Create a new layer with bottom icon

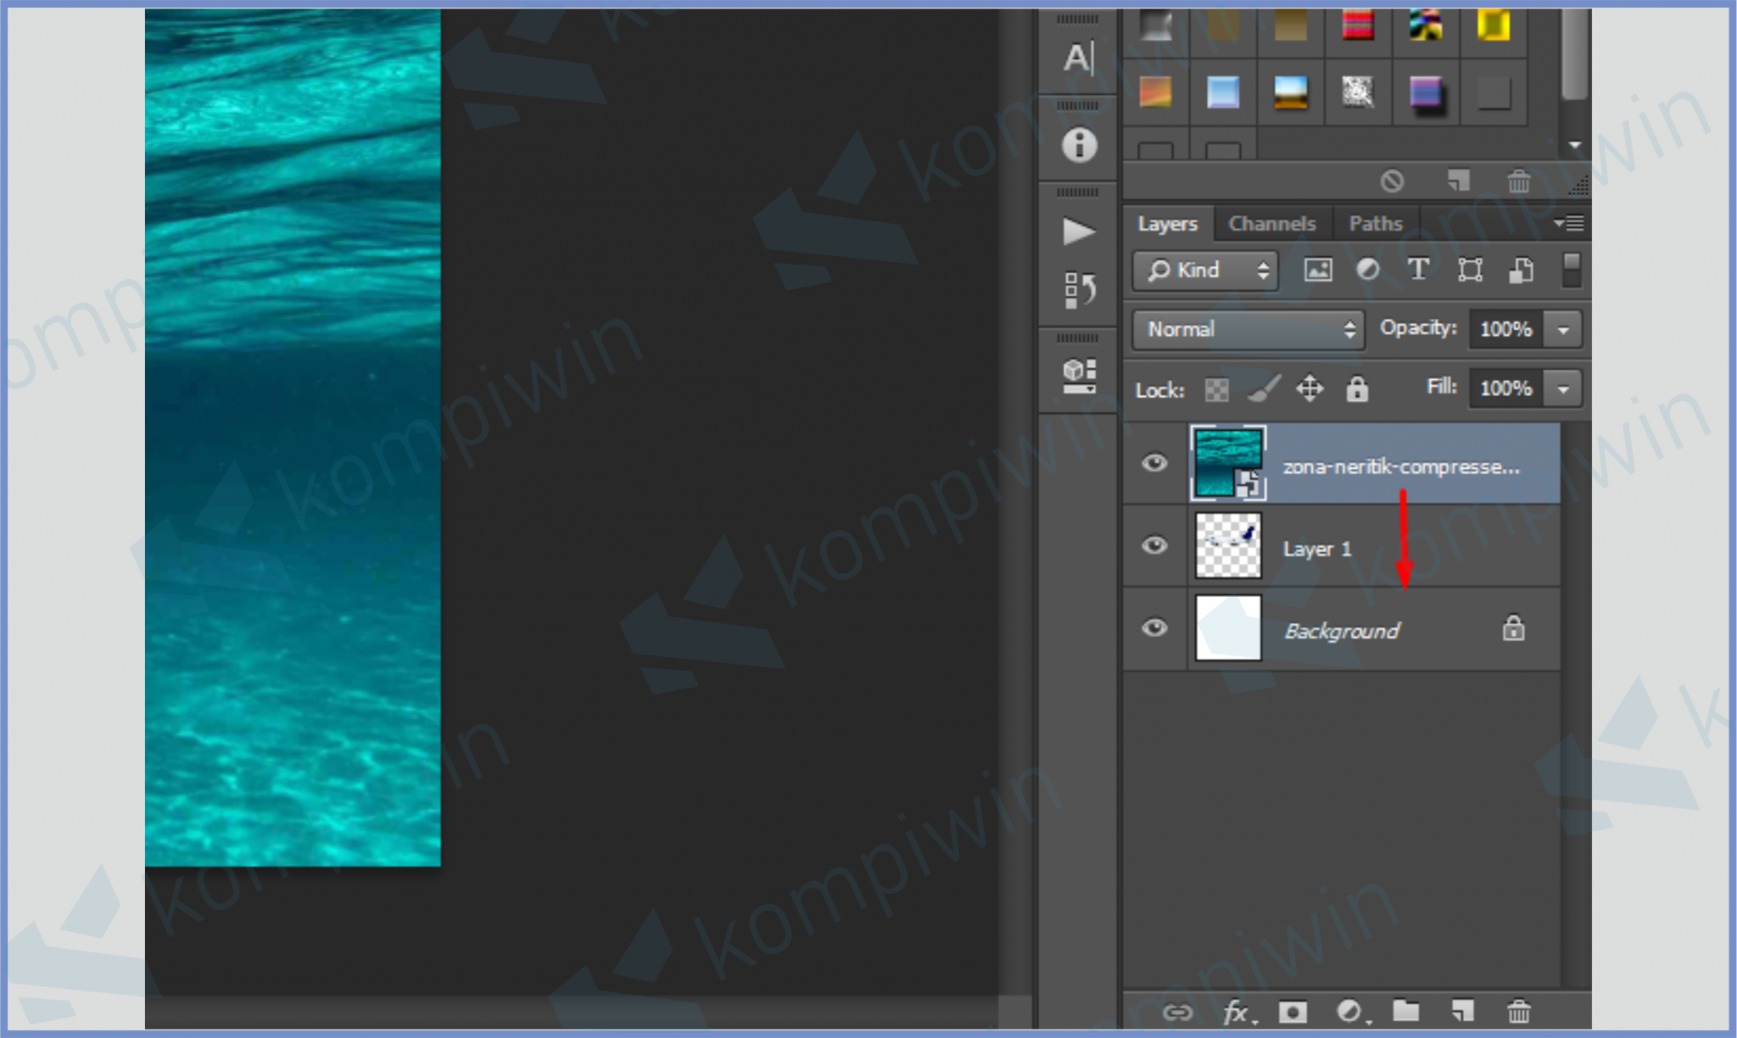point(1462,1011)
